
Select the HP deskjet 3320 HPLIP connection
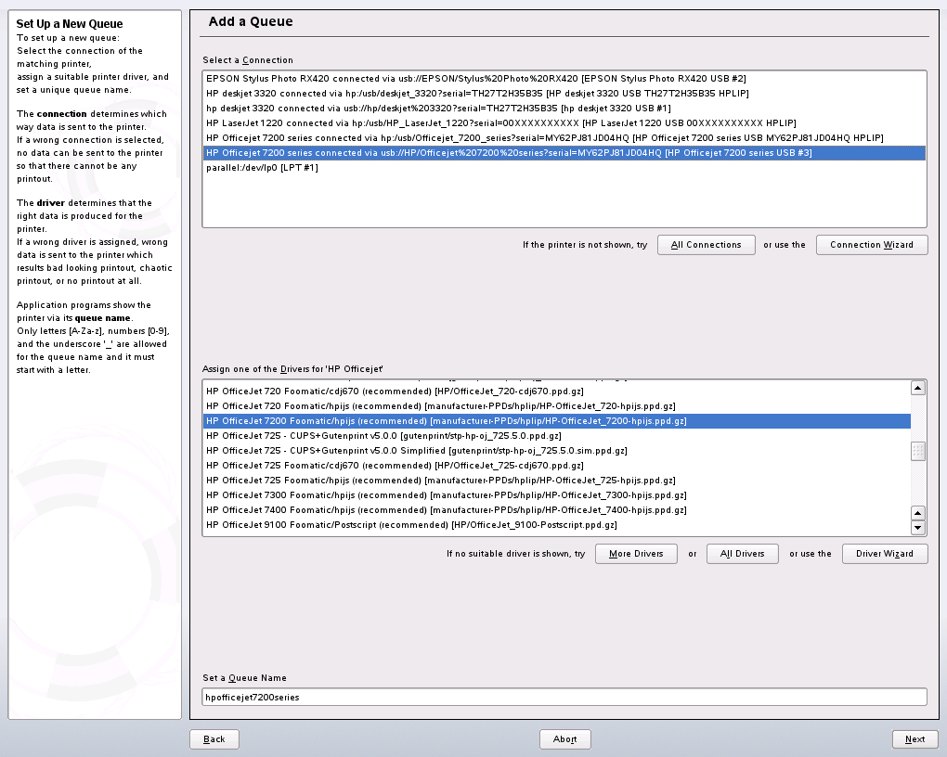point(477,94)
